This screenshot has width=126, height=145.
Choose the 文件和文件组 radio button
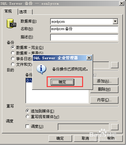[x=13, y=64]
